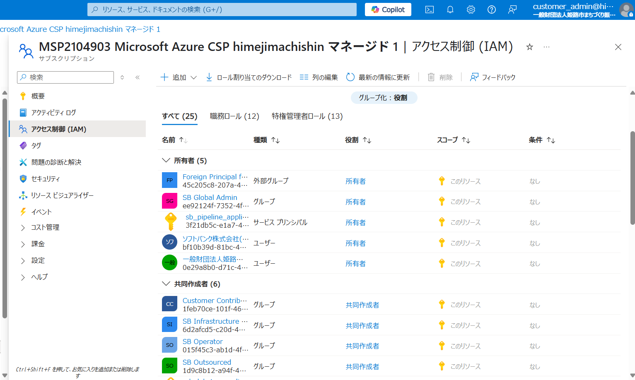The width and height of the screenshot is (635, 380).
Task: Open the notifications bell
Action: (x=450, y=10)
